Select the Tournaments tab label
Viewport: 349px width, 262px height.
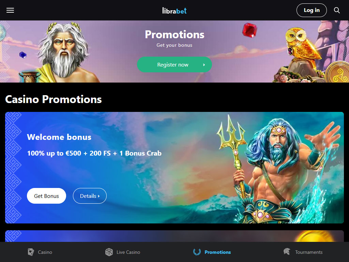pos(309,252)
